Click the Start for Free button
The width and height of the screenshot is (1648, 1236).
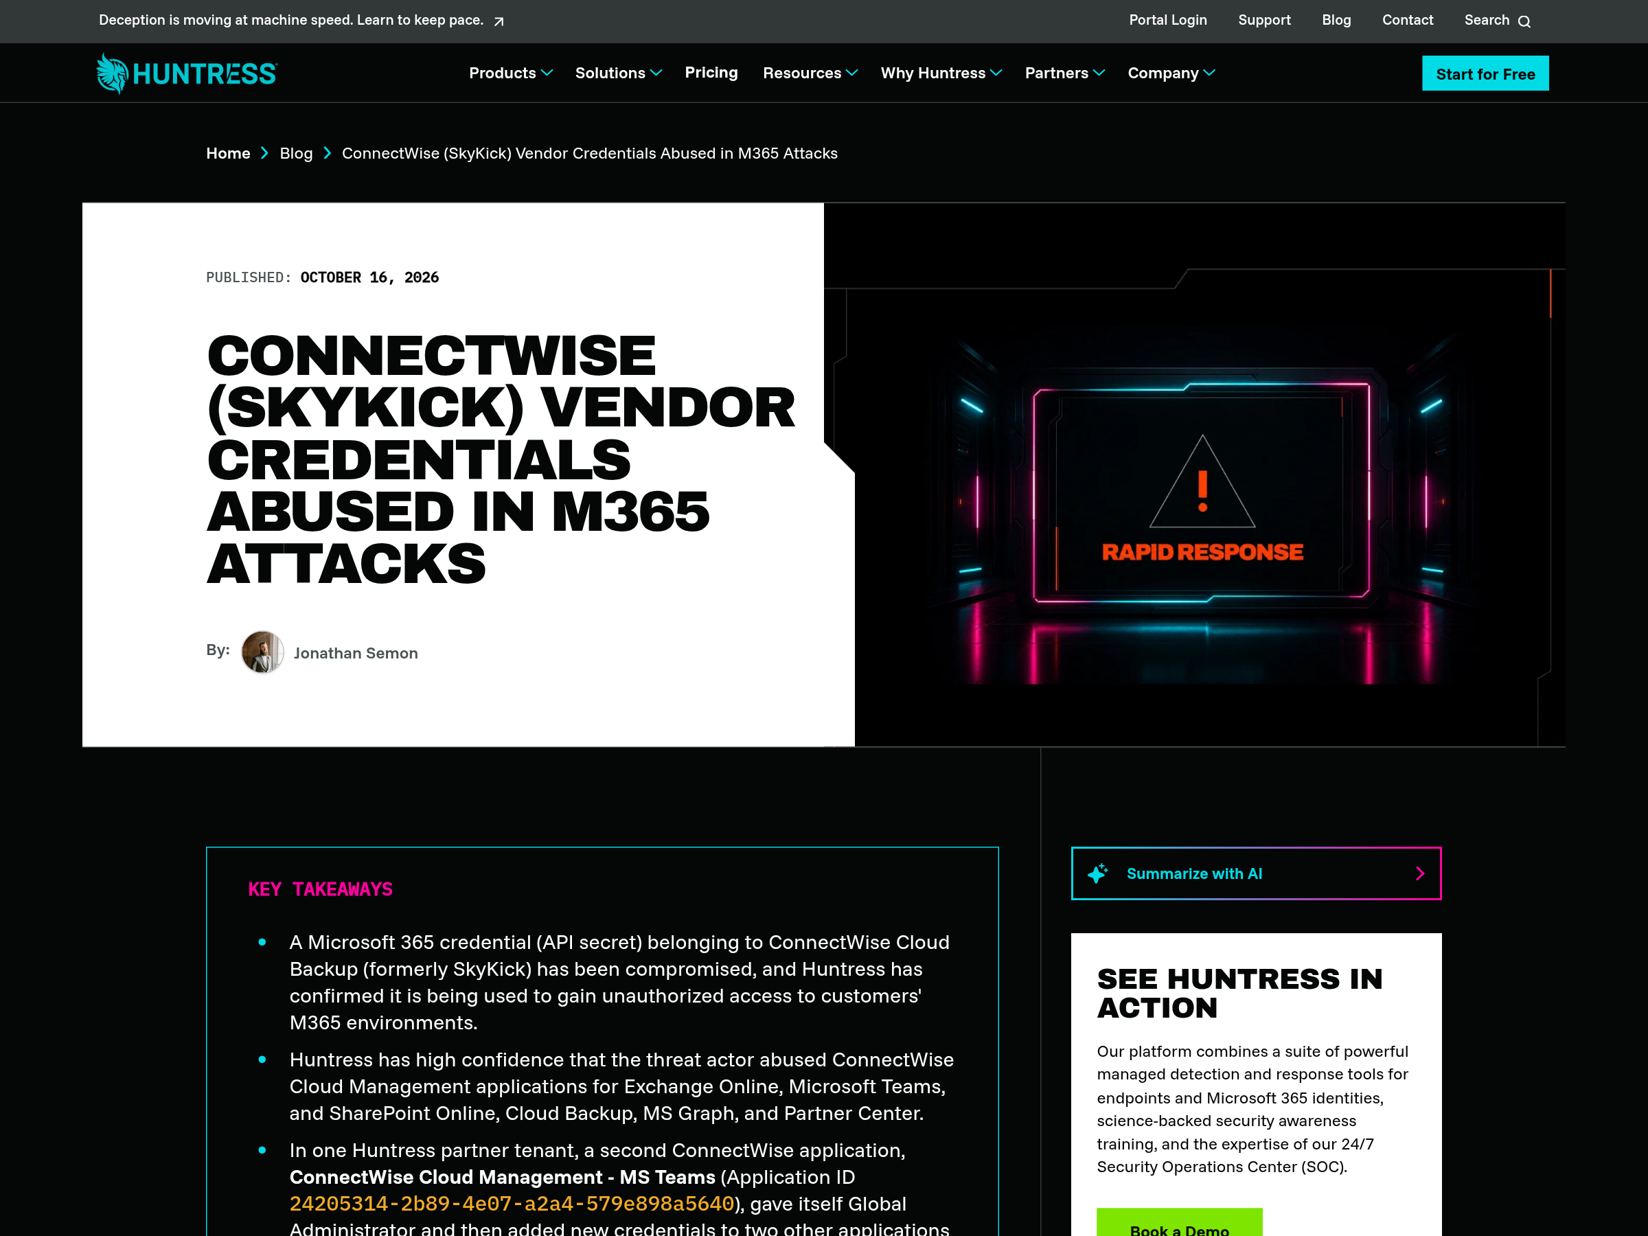pyautogui.click(x=1485, y=73)
